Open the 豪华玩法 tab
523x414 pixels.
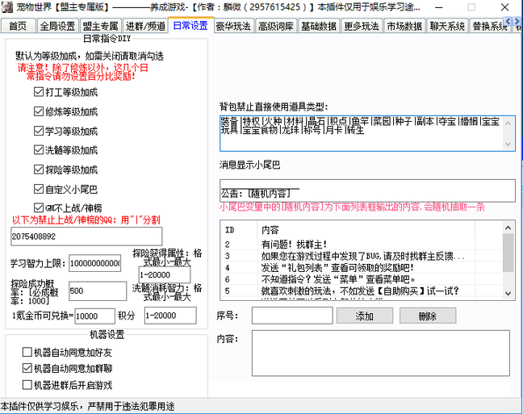tap(232, 26)
